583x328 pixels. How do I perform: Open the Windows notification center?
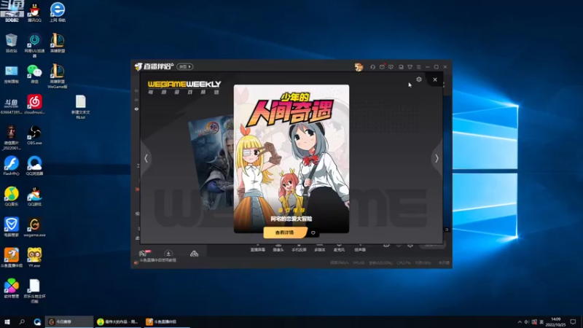tap(574, 322)
